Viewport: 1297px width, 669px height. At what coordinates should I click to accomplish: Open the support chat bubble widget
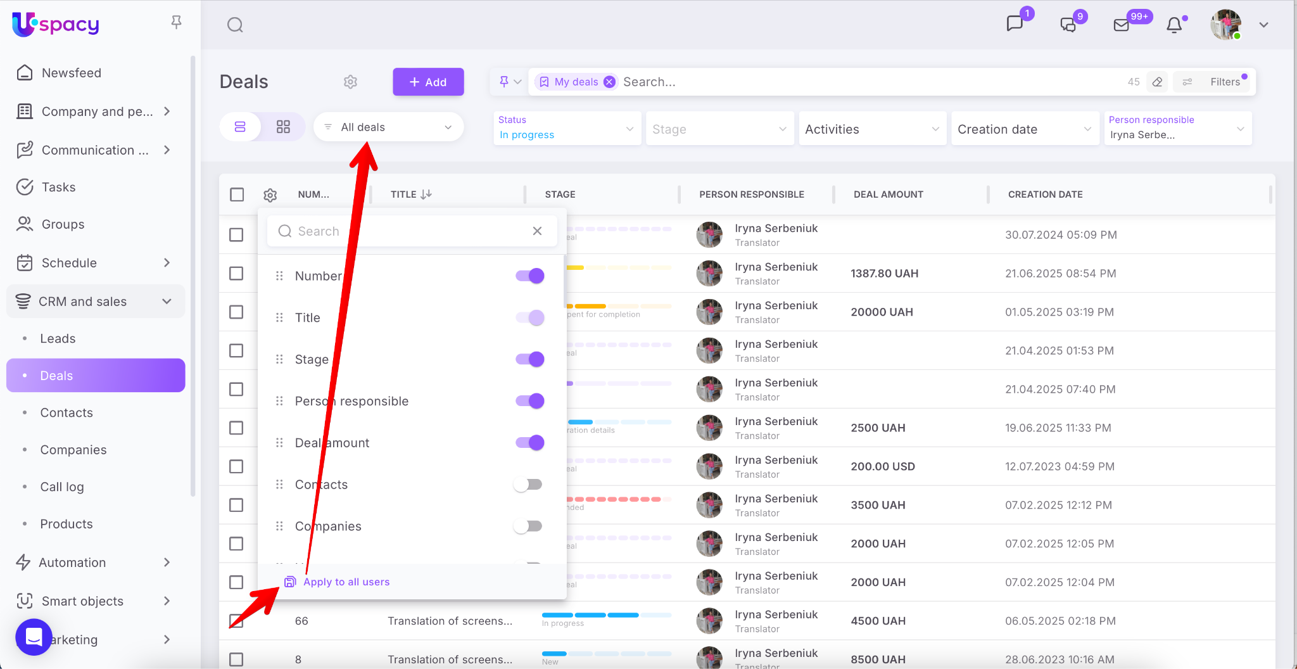[34, 637]
